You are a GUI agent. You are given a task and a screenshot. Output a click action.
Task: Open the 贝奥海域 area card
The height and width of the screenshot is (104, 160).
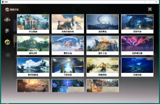pyautogui.click(x=137, y=67)
